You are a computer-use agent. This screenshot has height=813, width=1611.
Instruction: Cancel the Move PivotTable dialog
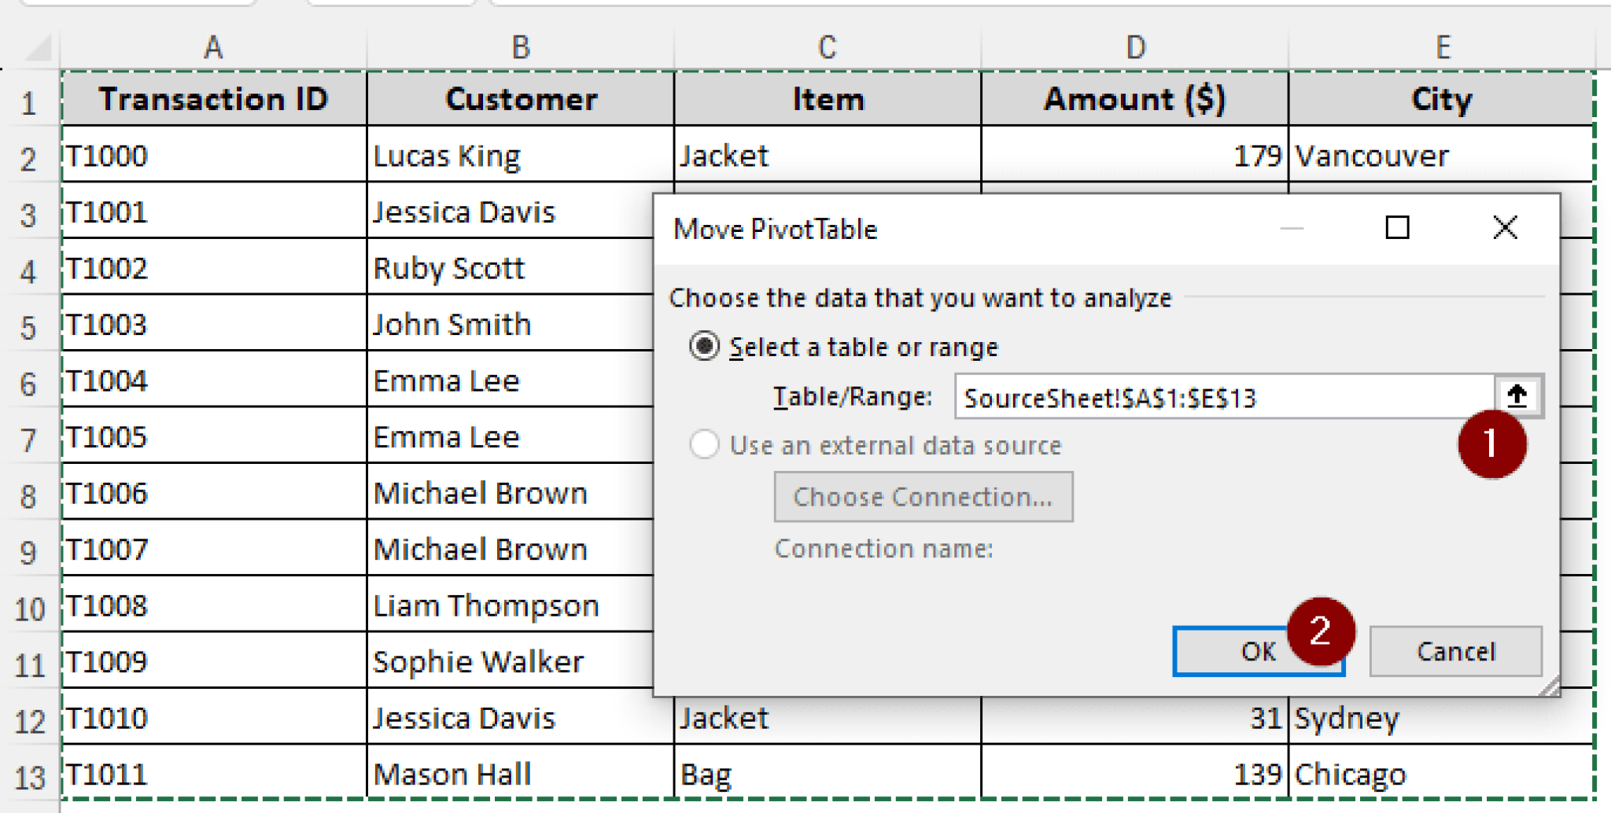click(x=1455, y=651)
